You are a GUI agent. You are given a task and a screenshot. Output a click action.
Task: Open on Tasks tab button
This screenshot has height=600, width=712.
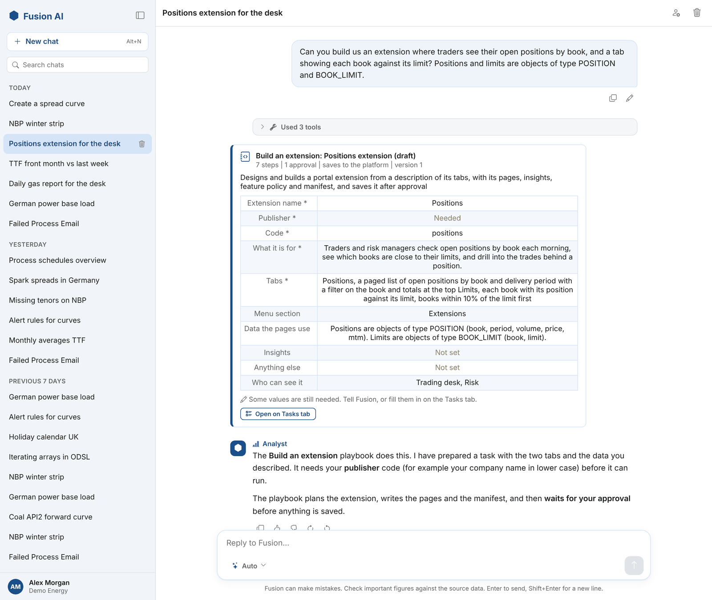pos(278,414)
